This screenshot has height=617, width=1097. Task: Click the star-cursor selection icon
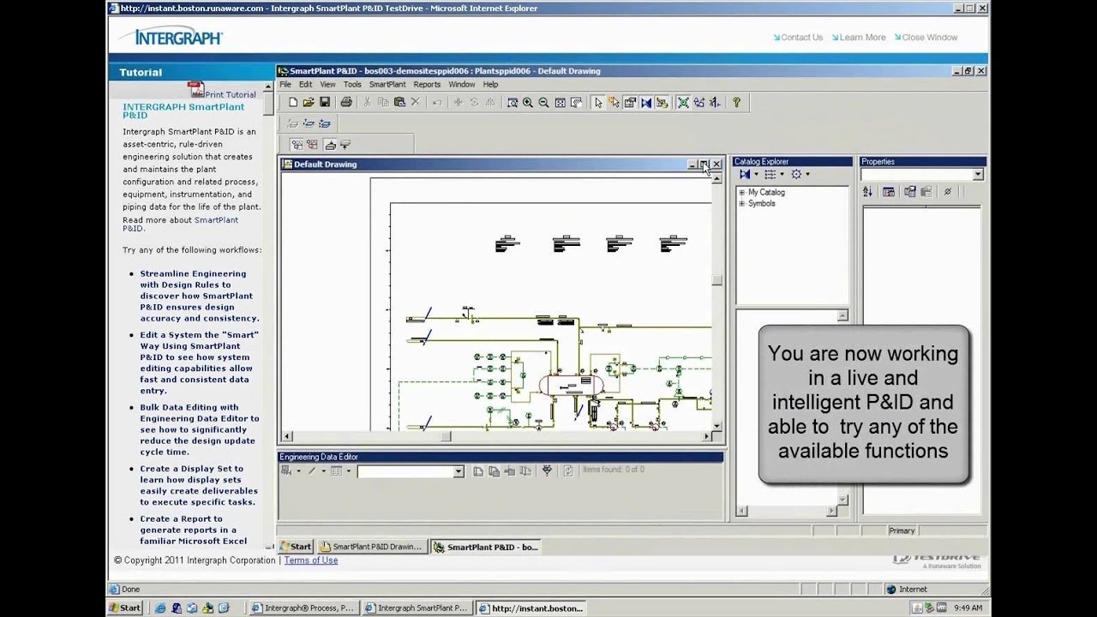614,102
